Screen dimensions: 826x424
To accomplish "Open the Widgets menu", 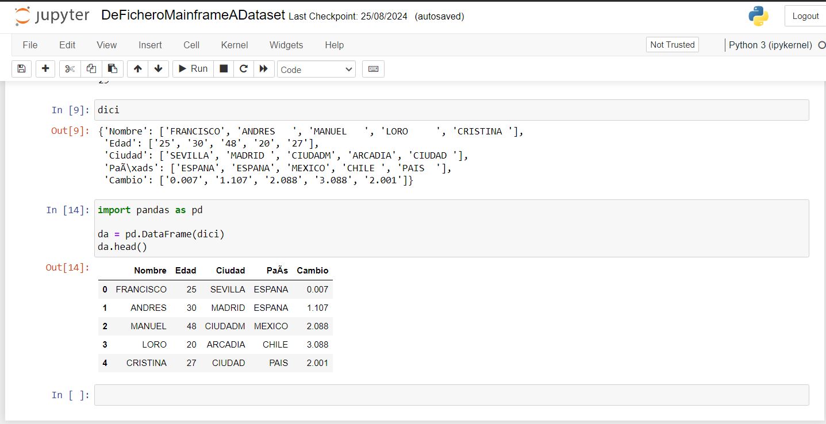I will point(286,45).
